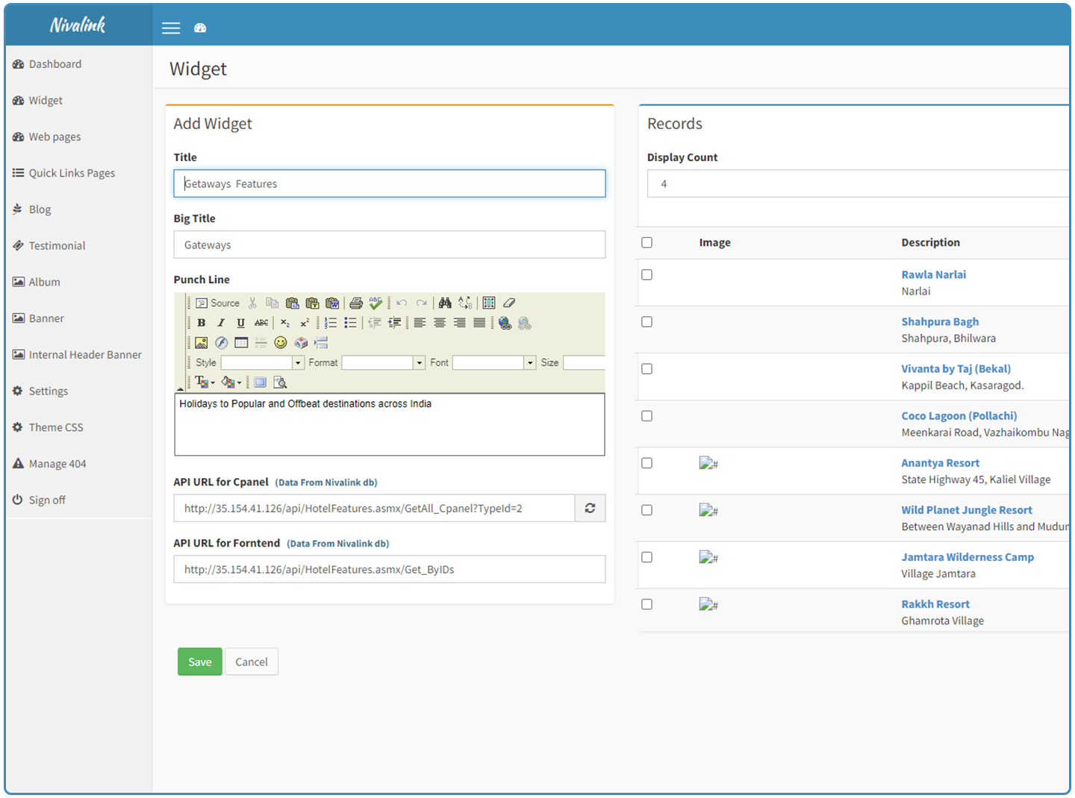Toggle the sidebar hamburger menu
The image size is (1075, 798).
171,28
